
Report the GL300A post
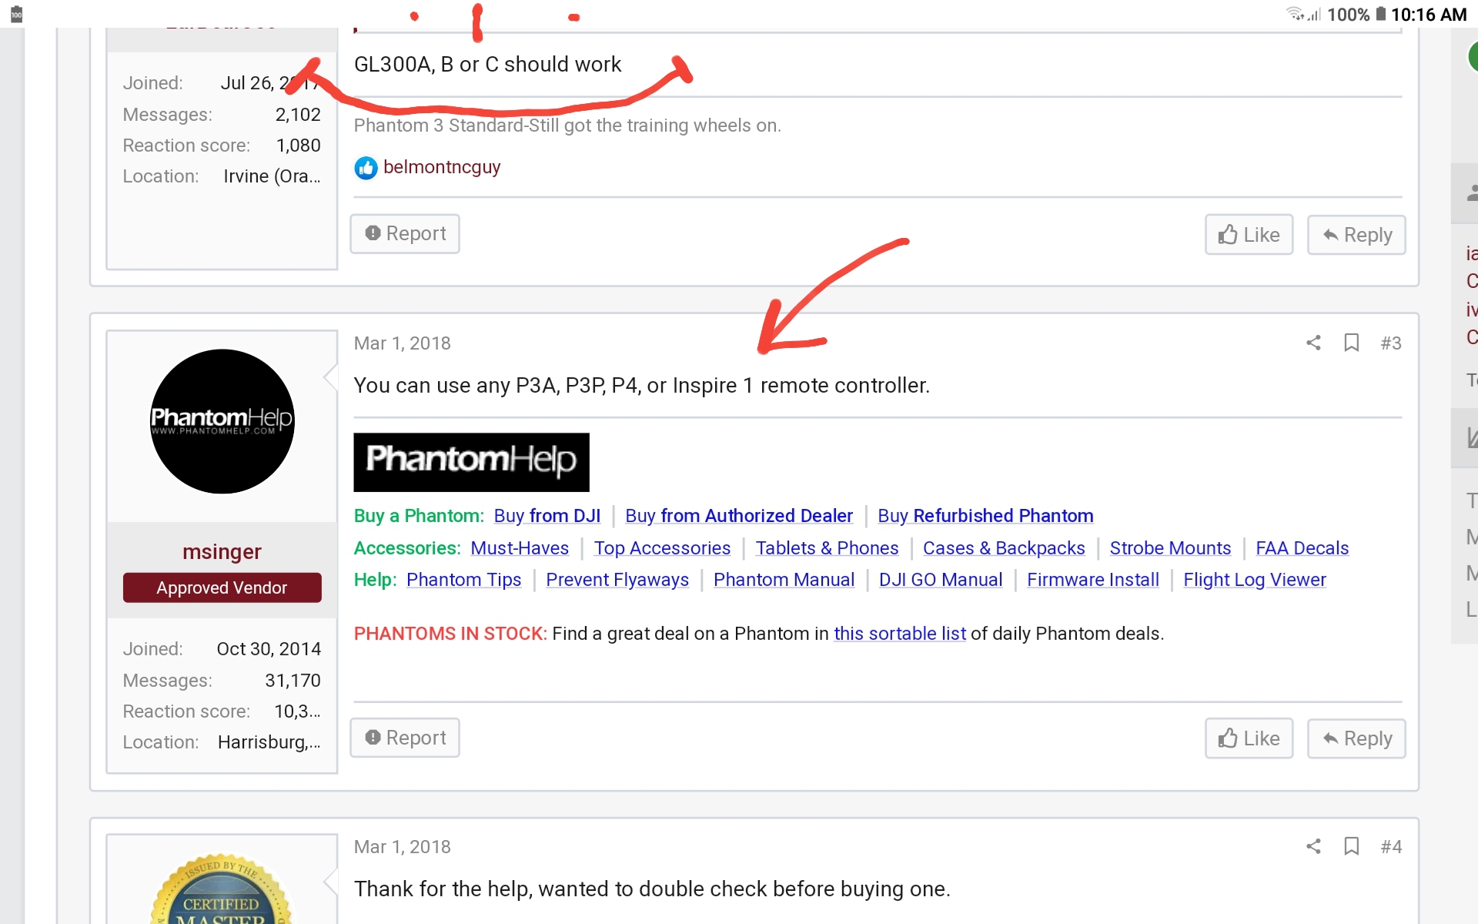tap(405, 233)
